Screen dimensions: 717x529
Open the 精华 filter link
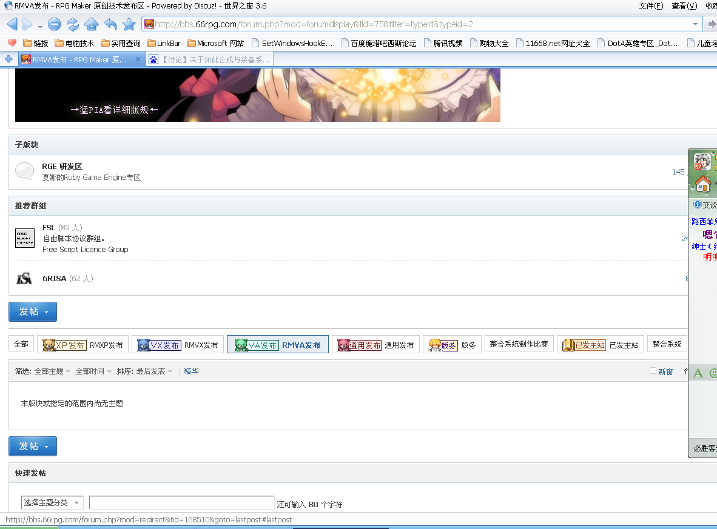point(191,371)
